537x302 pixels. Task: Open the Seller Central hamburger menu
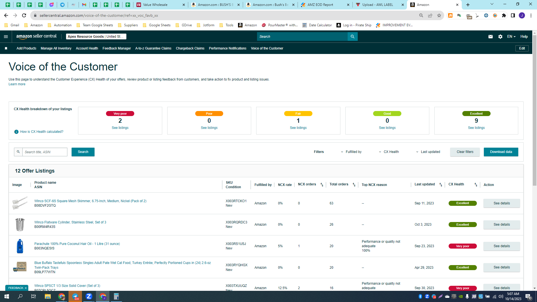click(6, 37)
